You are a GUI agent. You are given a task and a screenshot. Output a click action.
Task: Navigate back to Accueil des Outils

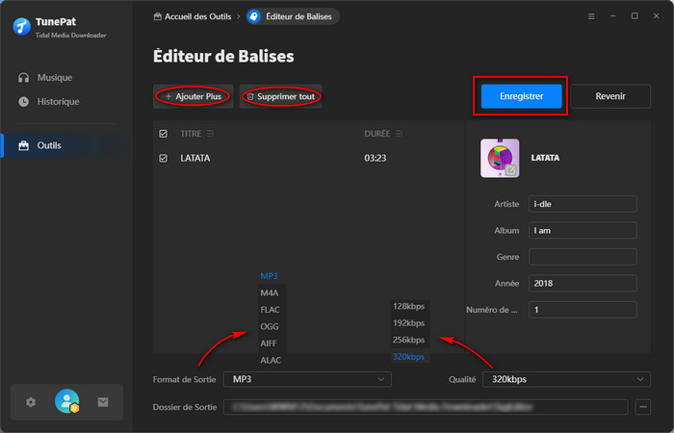[x=193, y=16]
